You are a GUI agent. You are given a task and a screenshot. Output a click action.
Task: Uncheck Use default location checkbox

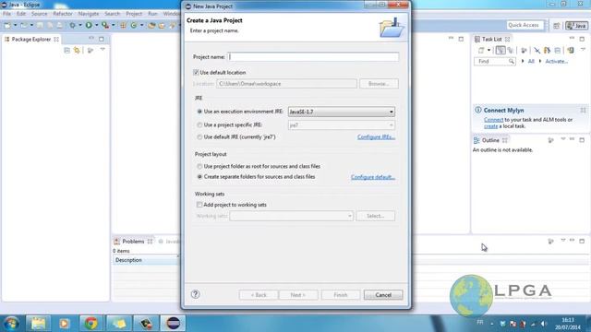(196, 72)
